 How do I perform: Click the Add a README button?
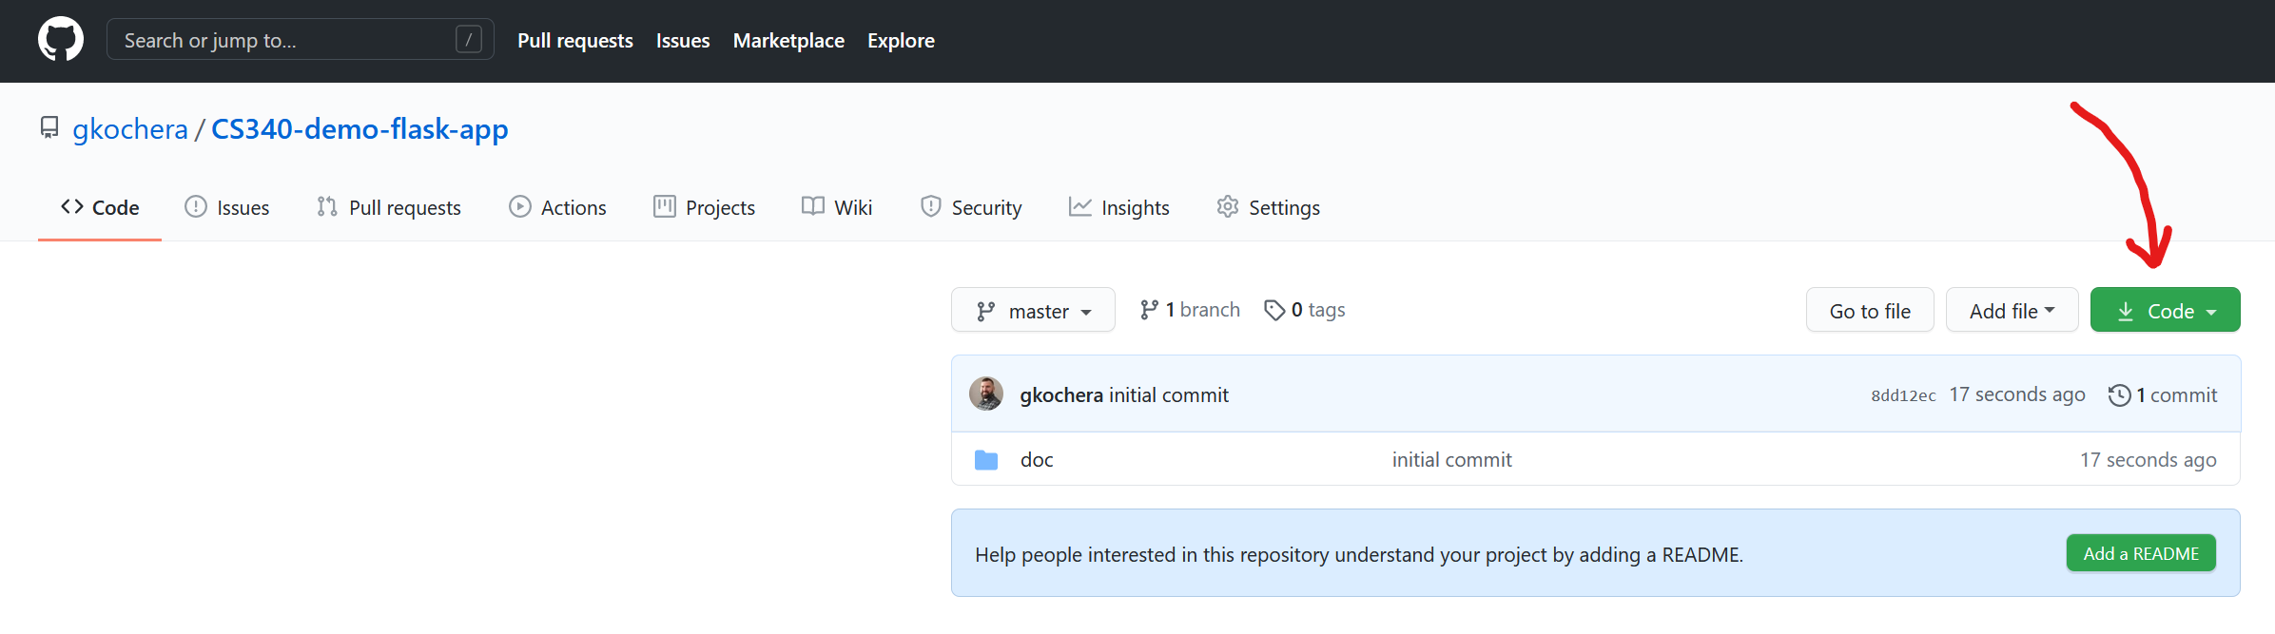(x=2141, y=553)
